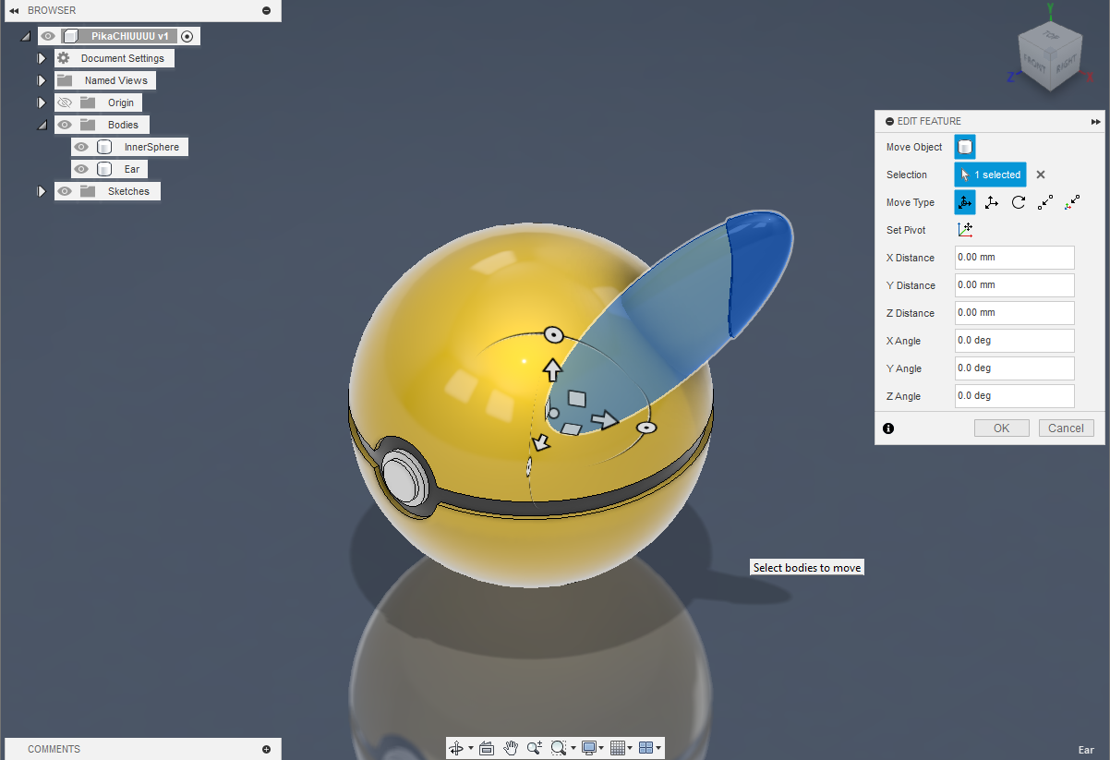Click the RIGHT face of the ViewCube
Image resolution: width=1110 pixels, height=760 pixels.
pos(1065,65)
